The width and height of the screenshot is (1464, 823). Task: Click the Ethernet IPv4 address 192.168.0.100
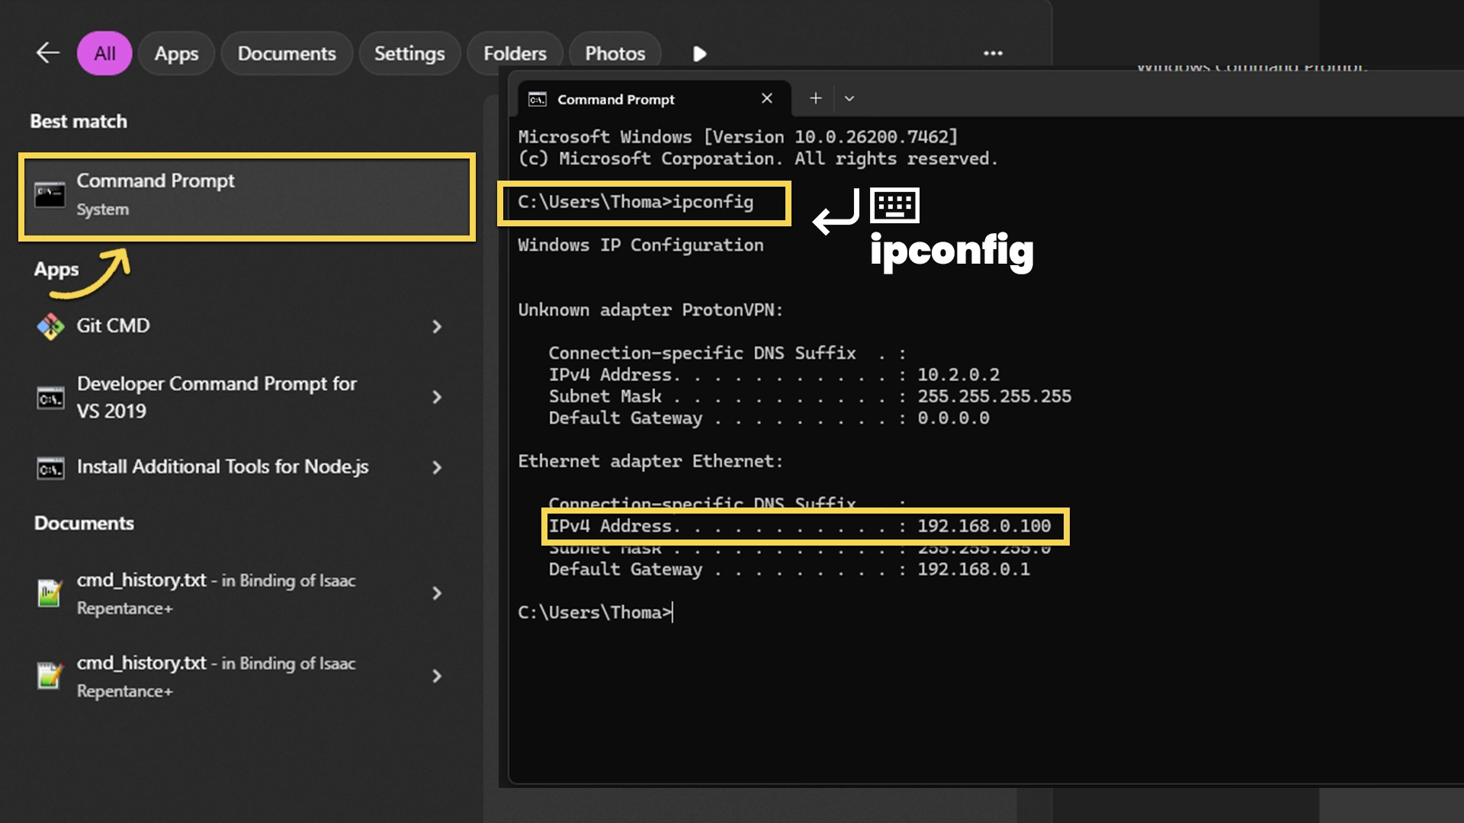tap(984, 526)
